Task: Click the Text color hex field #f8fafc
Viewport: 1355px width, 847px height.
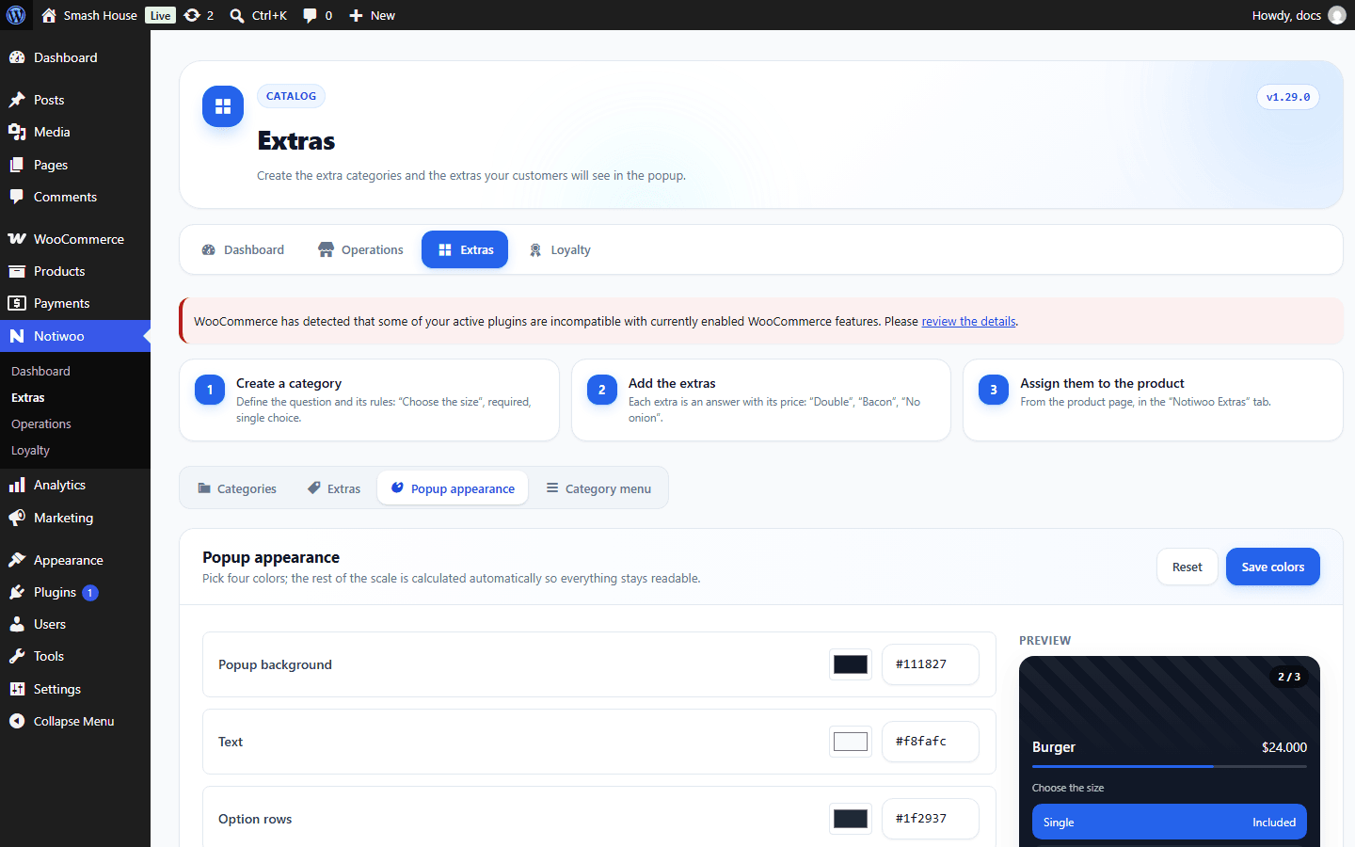Action: point(931,742)
